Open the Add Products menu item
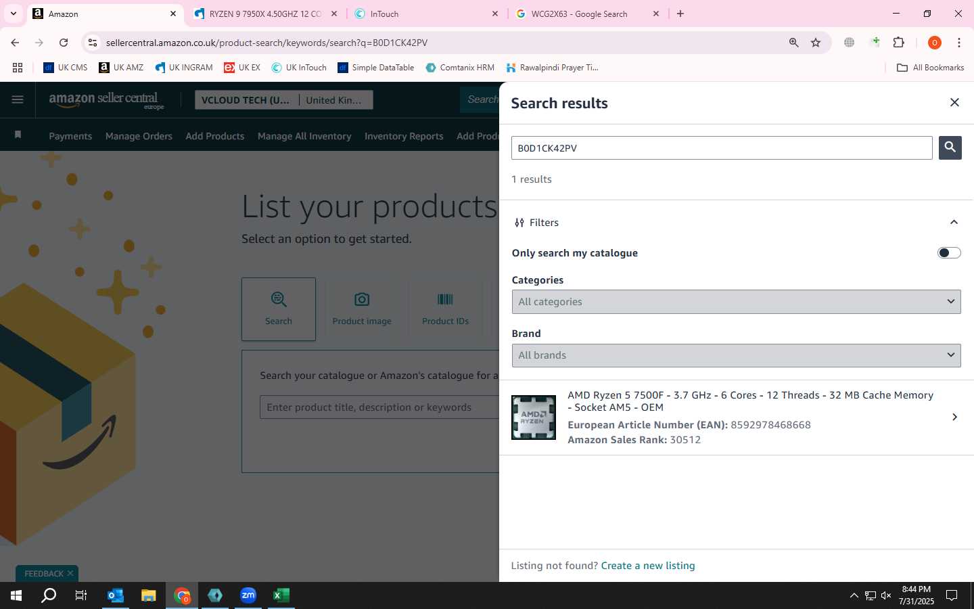This screenshot has width=974, height=609. (x=215, y=136)
